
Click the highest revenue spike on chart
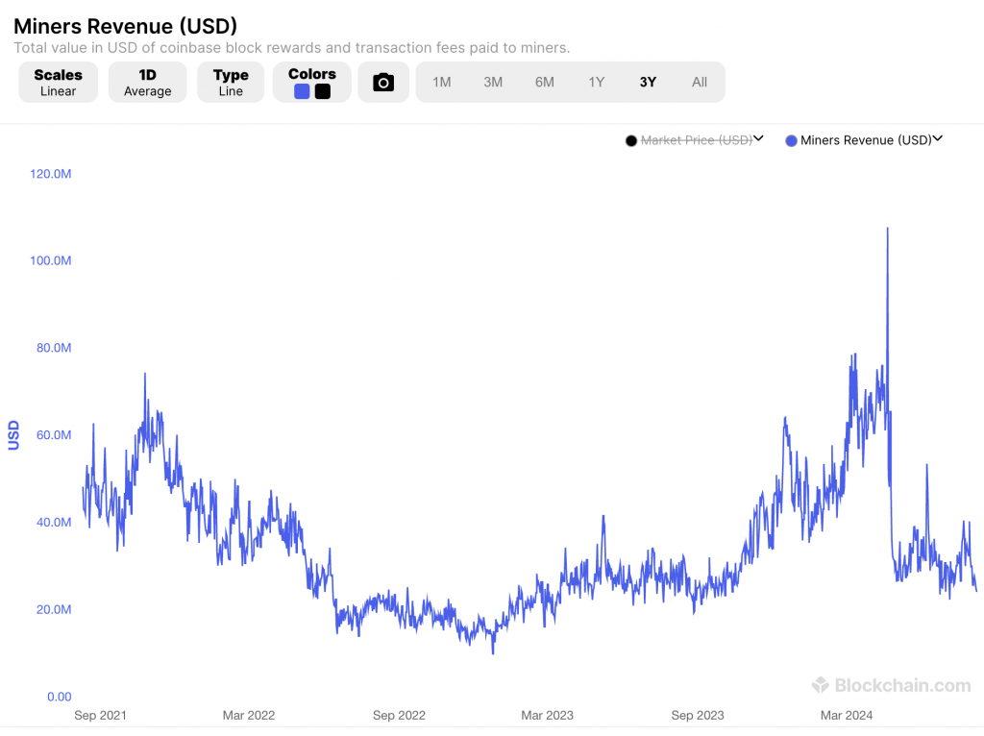point(887,230)
